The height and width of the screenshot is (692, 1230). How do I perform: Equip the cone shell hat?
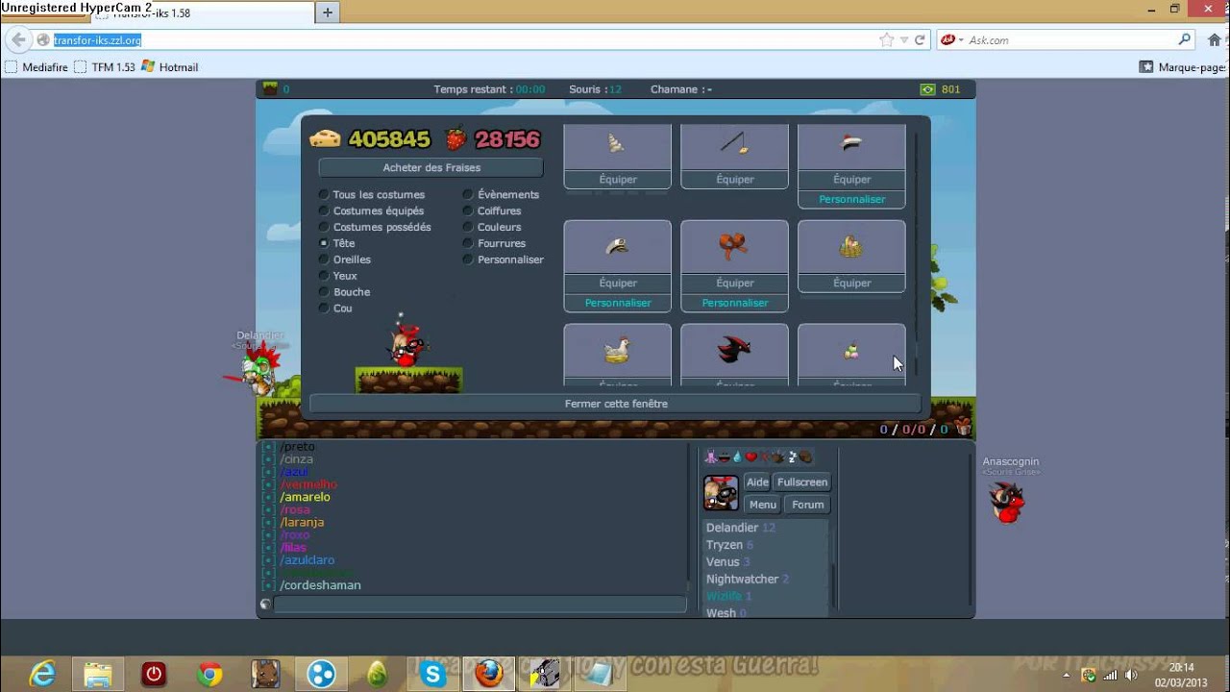pyautogui.click(x=618, y=180)
